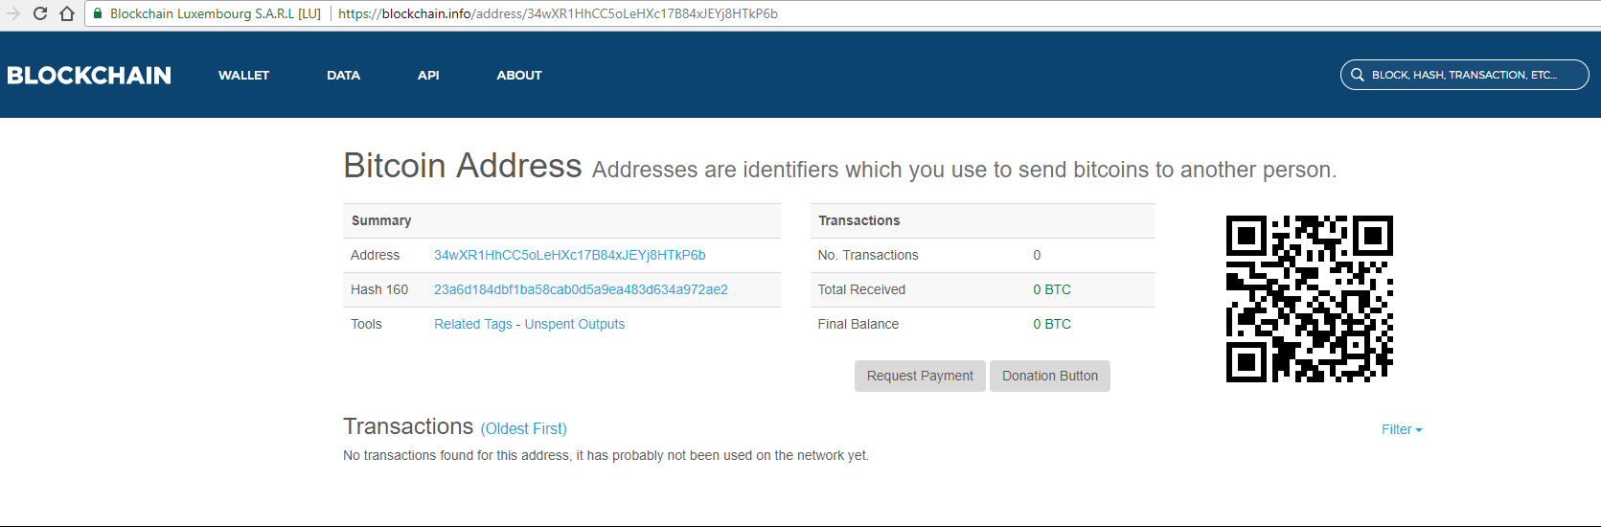Image resolution: width=1601 pixels, height=527 pixels.
Task: Open the 34wXR1HhCC5oLeHXc17B84xJEYj8HTkP6b address link
Action: click(x=569, y=255)
